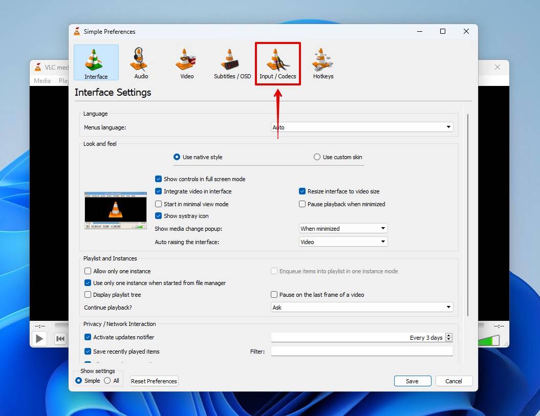Uncheck Show systray icon

point(159,216)
